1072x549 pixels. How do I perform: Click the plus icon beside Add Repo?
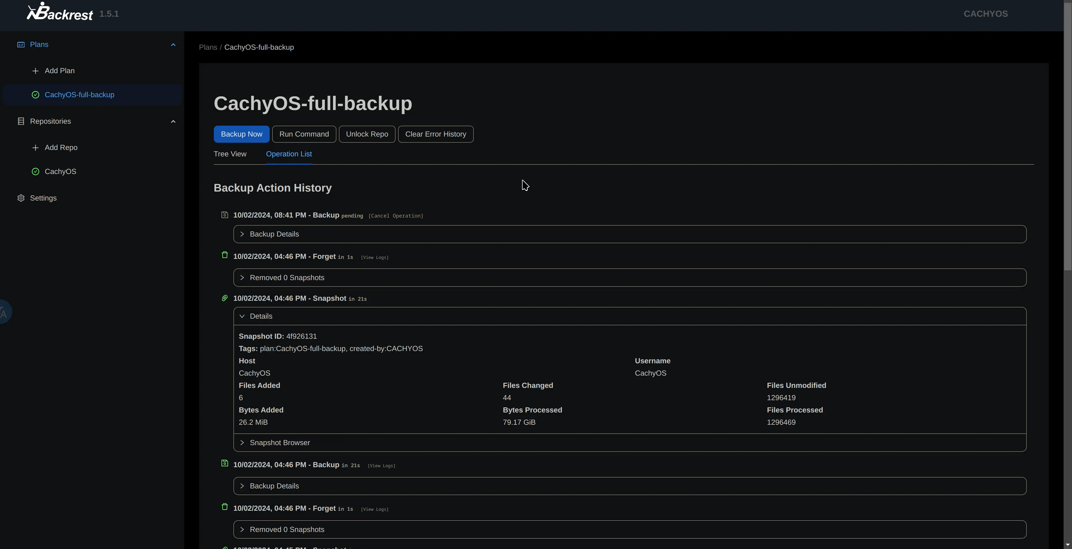click(x=35, y=148)
